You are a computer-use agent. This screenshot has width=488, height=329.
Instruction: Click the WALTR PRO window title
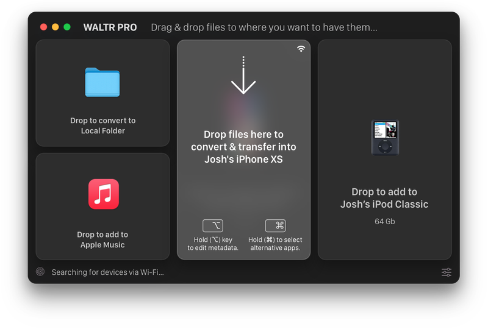point(110,27)
